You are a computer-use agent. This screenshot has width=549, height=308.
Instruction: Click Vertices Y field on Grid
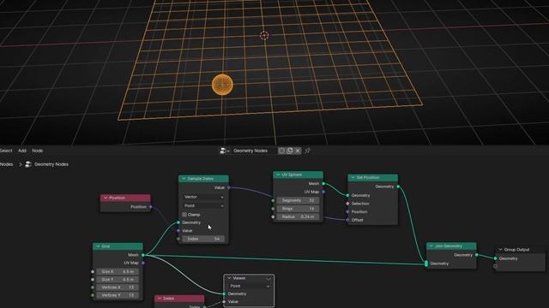pyautogui.click(x=118, y=295)
